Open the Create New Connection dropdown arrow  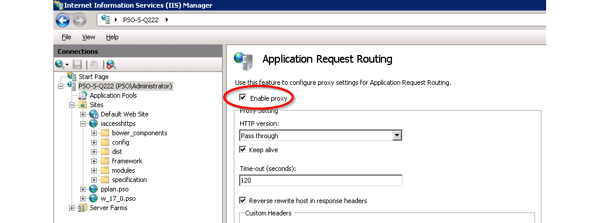(67, 64)
